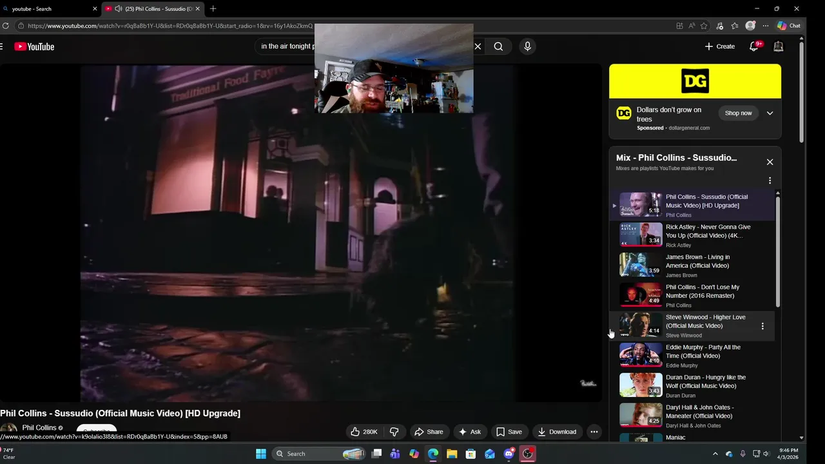
Task: Play Eddie Murphy Party All the Time
Action: pyautogui.click(x=692, y=356)
